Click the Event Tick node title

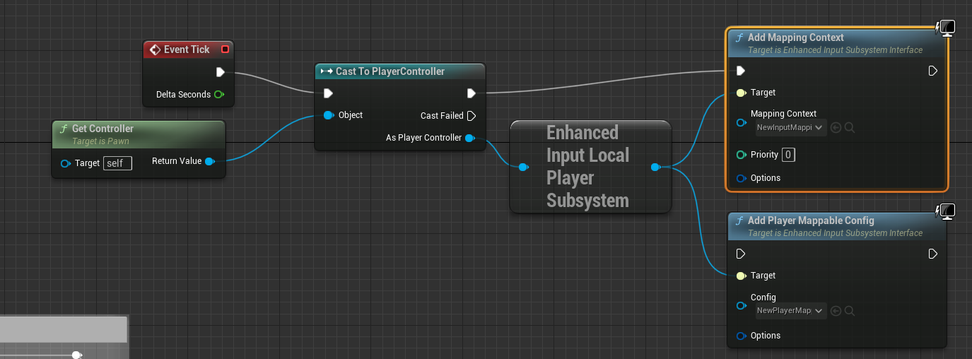[x=187, y=49]
